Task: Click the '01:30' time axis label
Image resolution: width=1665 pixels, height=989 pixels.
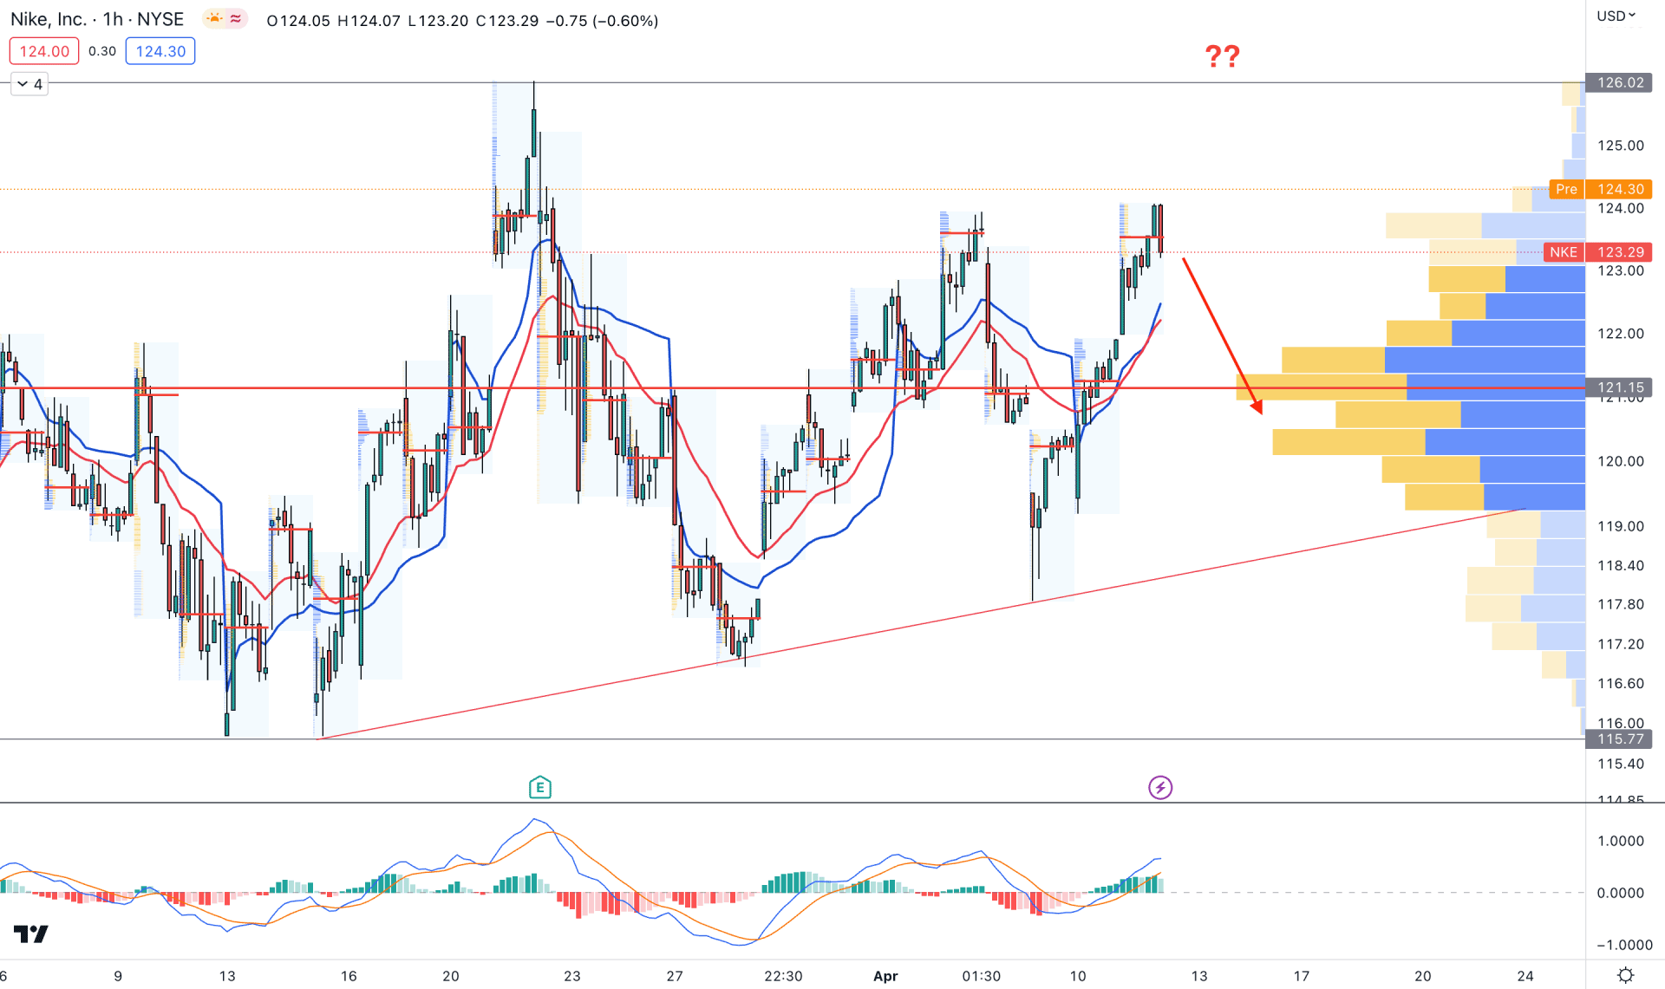Action: 982,976
